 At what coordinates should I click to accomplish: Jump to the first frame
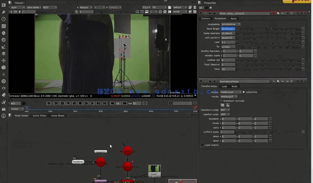(x=56, y=103)
